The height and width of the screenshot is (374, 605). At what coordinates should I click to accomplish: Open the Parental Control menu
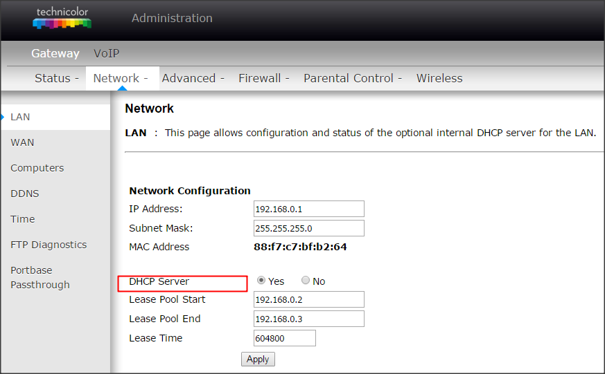tap(352, 78)
